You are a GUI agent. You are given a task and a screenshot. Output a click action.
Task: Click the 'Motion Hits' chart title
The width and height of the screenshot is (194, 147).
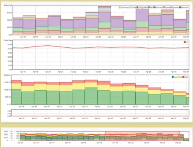[x=8, y=5]
